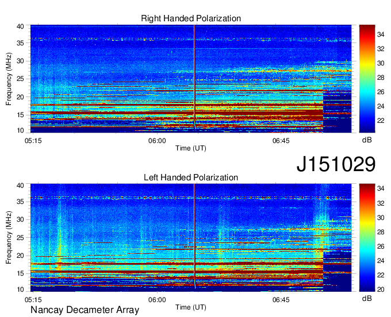Click the 15 frequency tick on the Right Handed plot

[20, 115]
